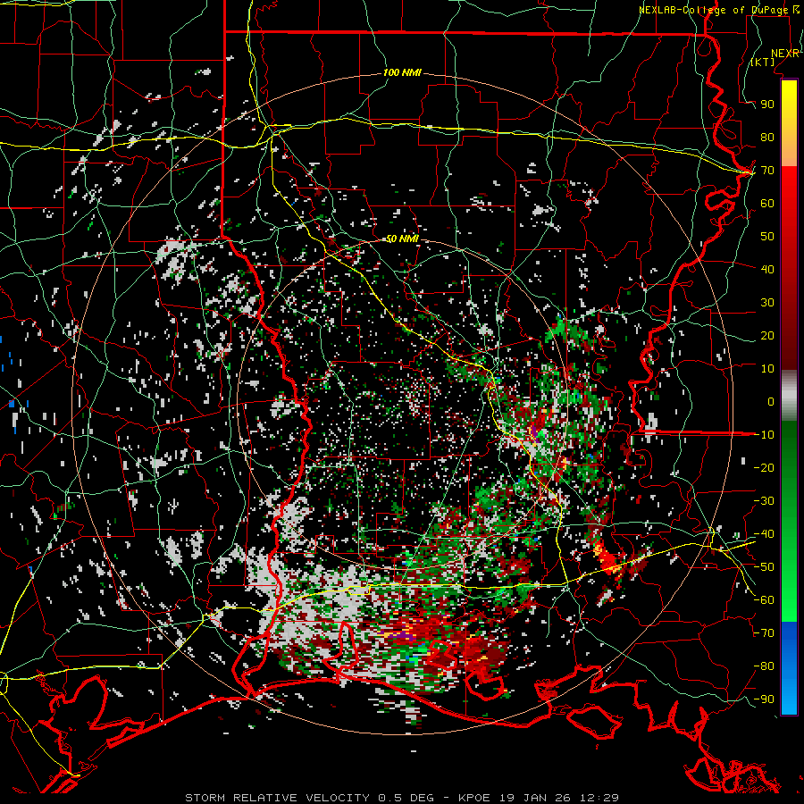Select the 30 value on velocity scale
This screenshot has width=804, height=804.
pos(767,303)
